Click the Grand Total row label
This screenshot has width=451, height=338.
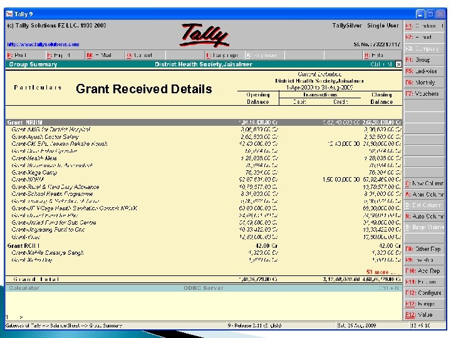click(36, 279)
